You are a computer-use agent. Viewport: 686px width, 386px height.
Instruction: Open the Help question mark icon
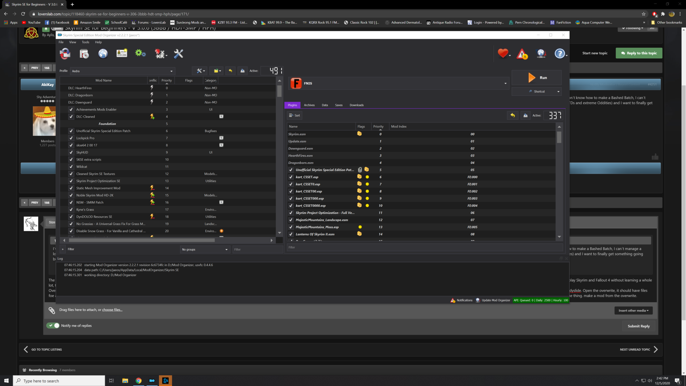[x=560, y=54]
